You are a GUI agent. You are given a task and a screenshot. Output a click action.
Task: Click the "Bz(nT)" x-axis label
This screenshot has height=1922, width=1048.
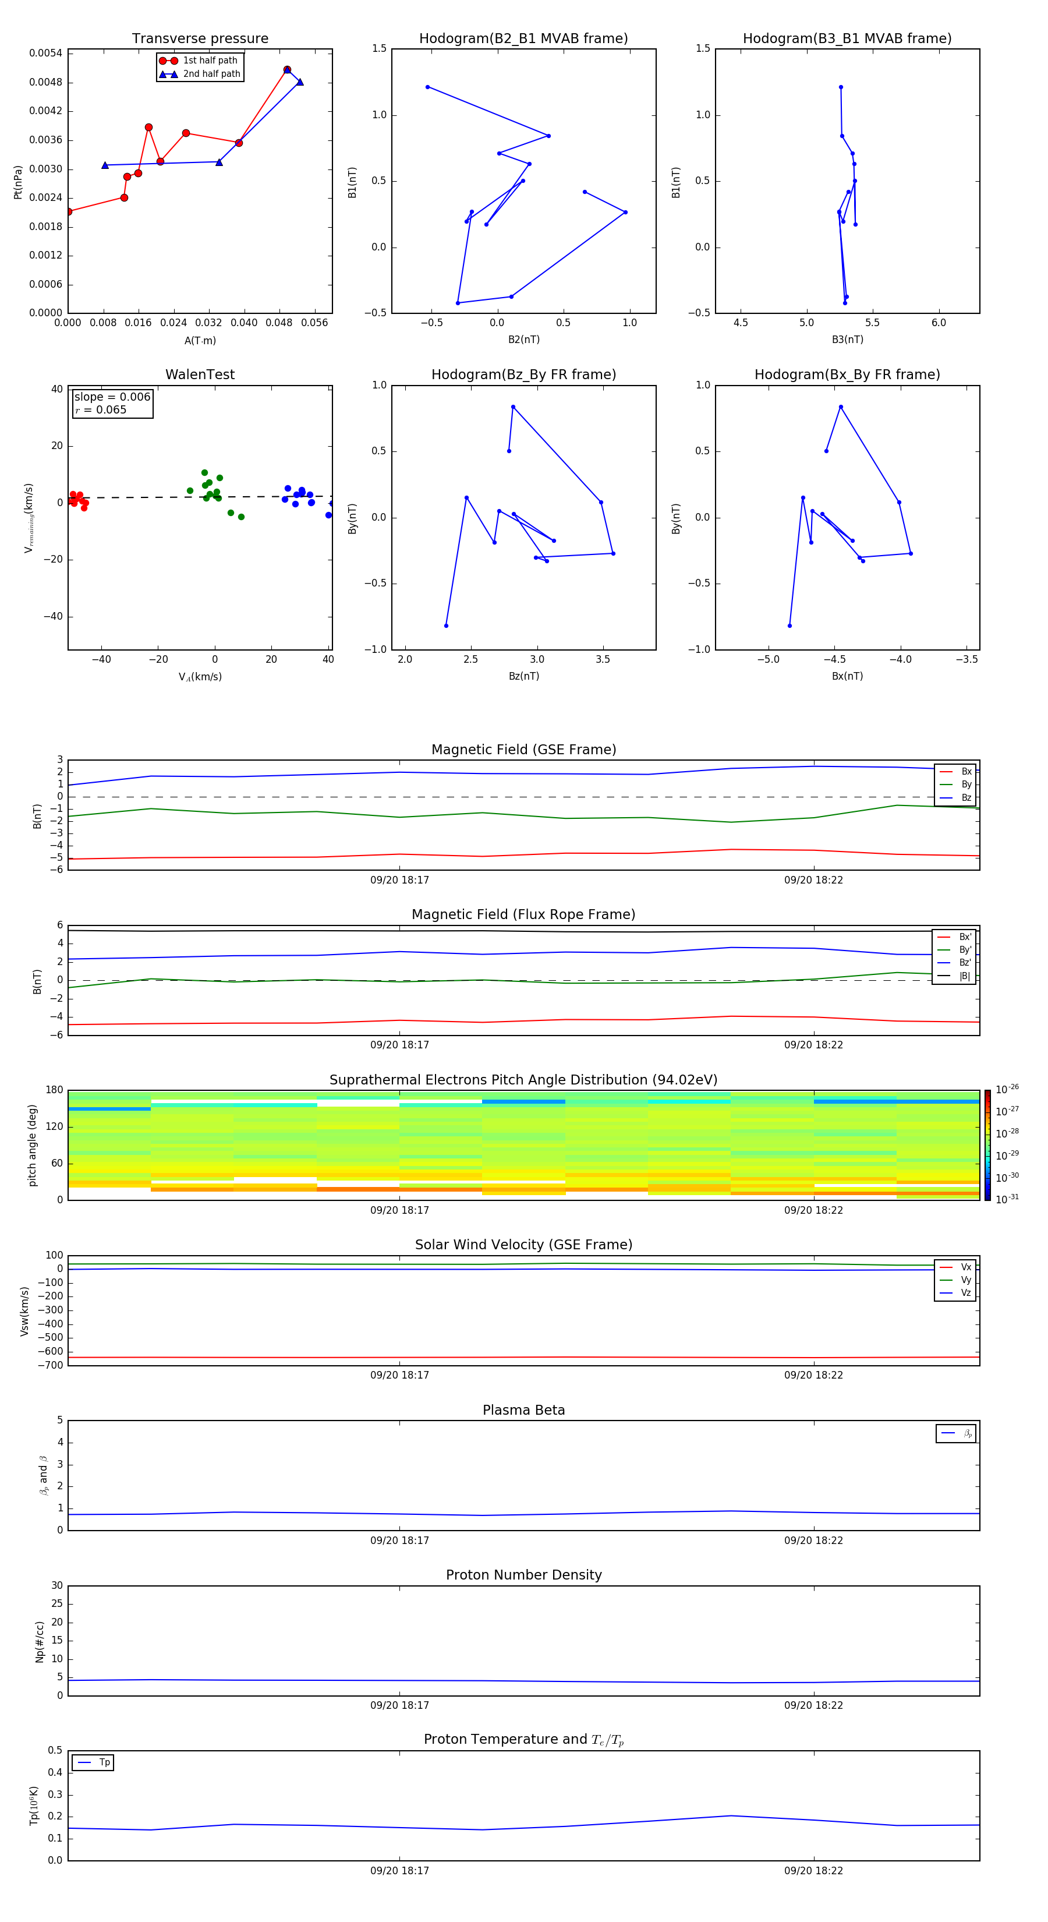[x=523, y=676]
